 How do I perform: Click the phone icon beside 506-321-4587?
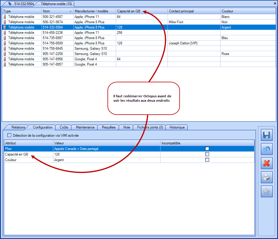5,17
